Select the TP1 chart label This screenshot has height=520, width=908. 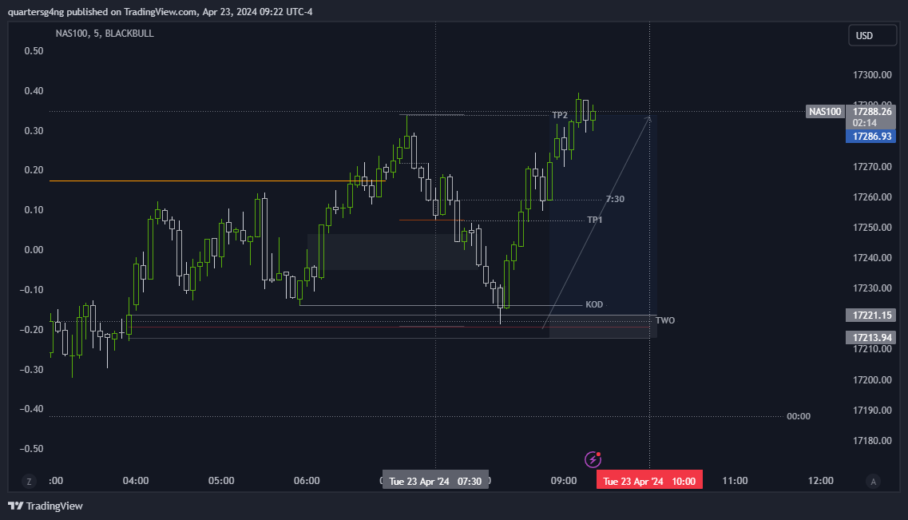point(595,220)
